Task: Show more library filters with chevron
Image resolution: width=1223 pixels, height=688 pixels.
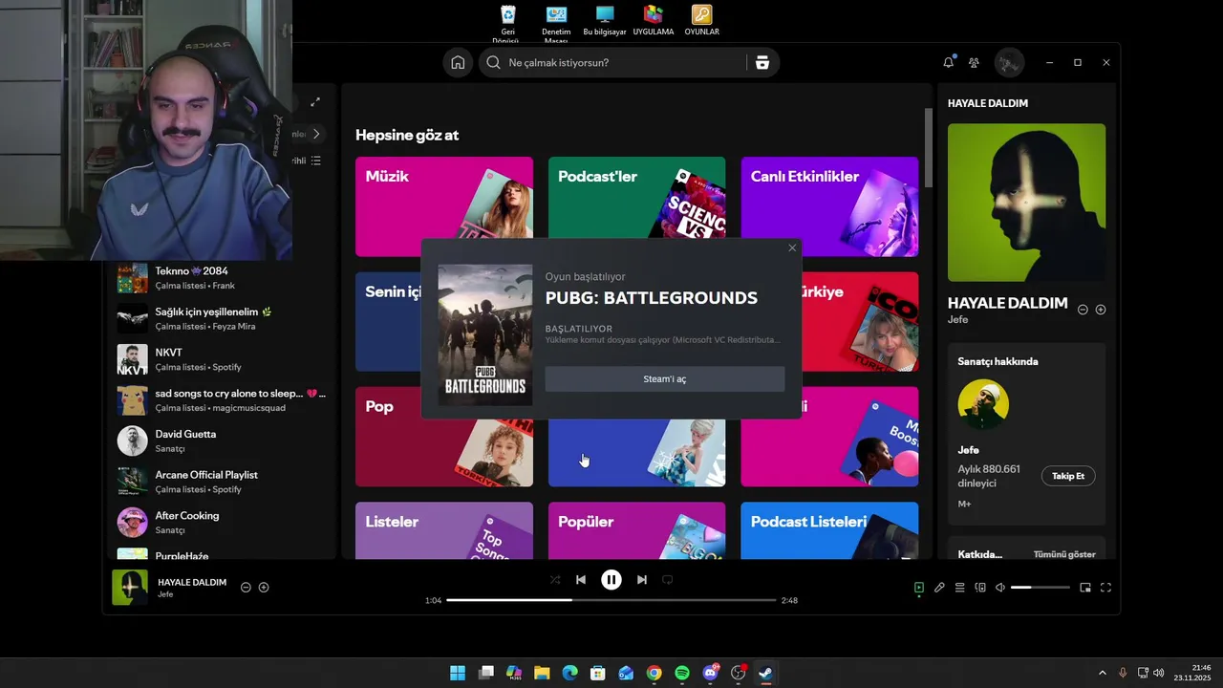Action: click(316, 134)
